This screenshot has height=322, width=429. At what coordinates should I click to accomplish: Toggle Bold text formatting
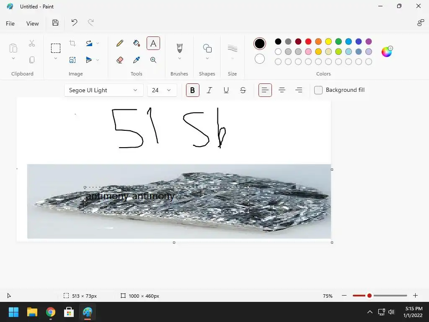pyautogui.click(x=193, y=90)
